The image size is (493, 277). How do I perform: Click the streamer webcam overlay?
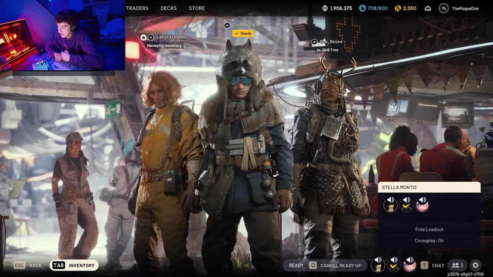pos(62,35)
